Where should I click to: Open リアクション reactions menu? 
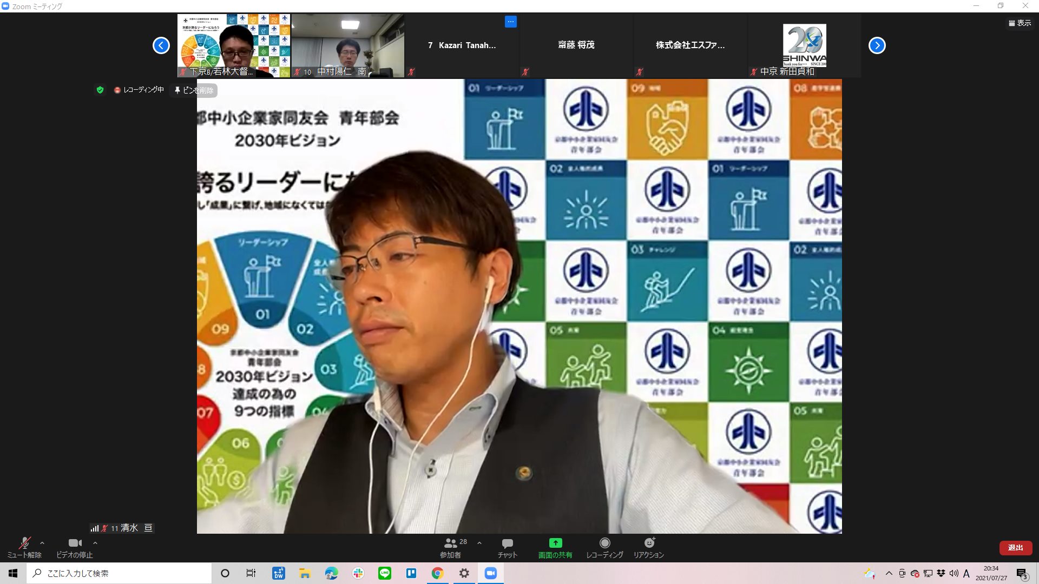pyautogui.click(x=649, y=548)
